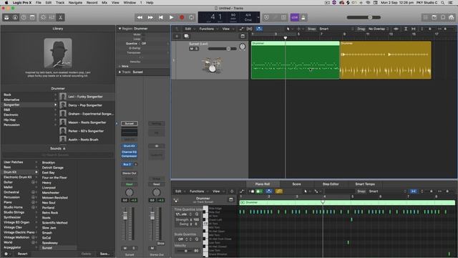Switch to the Piano Roll tab
This screenshot has height=258, width=458.
click(x=263, y=184)
